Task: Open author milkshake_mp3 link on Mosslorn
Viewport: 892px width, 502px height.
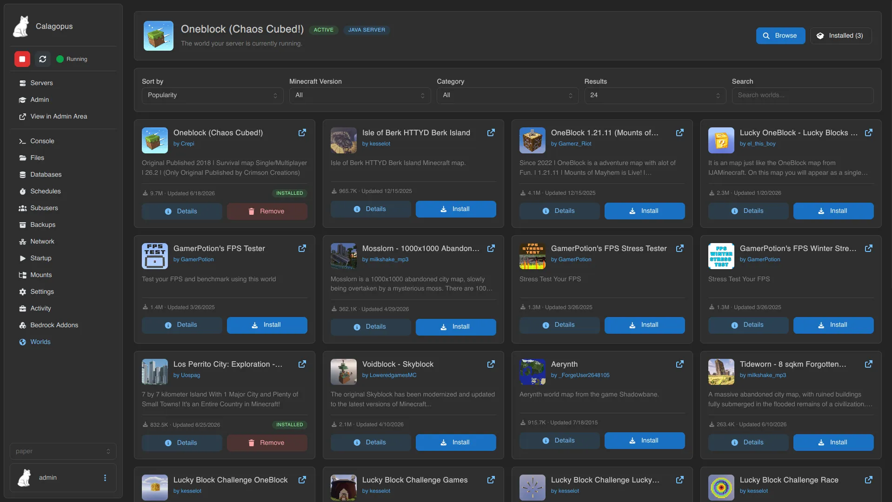Action: 385,260
